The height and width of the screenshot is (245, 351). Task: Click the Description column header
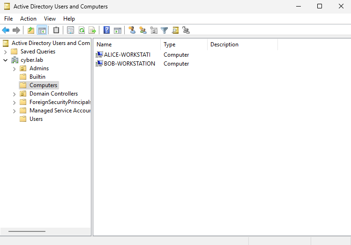click(241, 45)
